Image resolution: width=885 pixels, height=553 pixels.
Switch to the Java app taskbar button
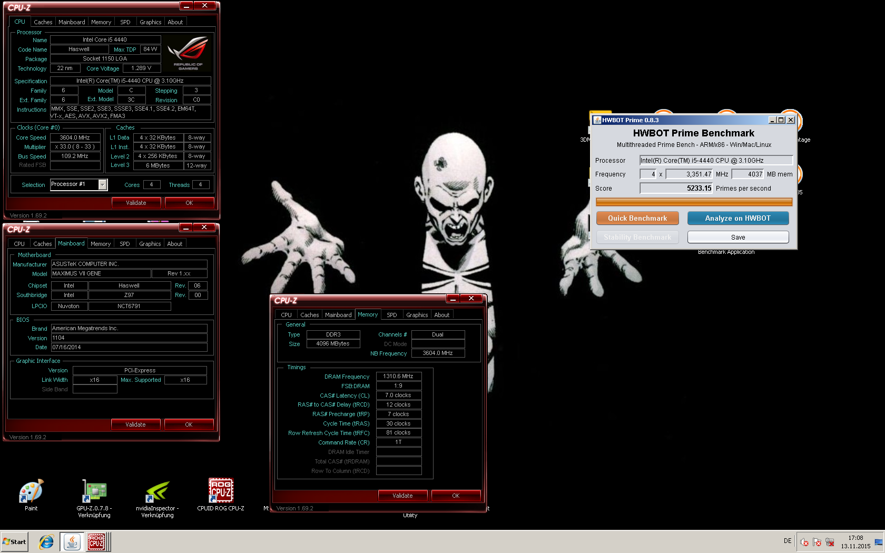pos(72,542)
